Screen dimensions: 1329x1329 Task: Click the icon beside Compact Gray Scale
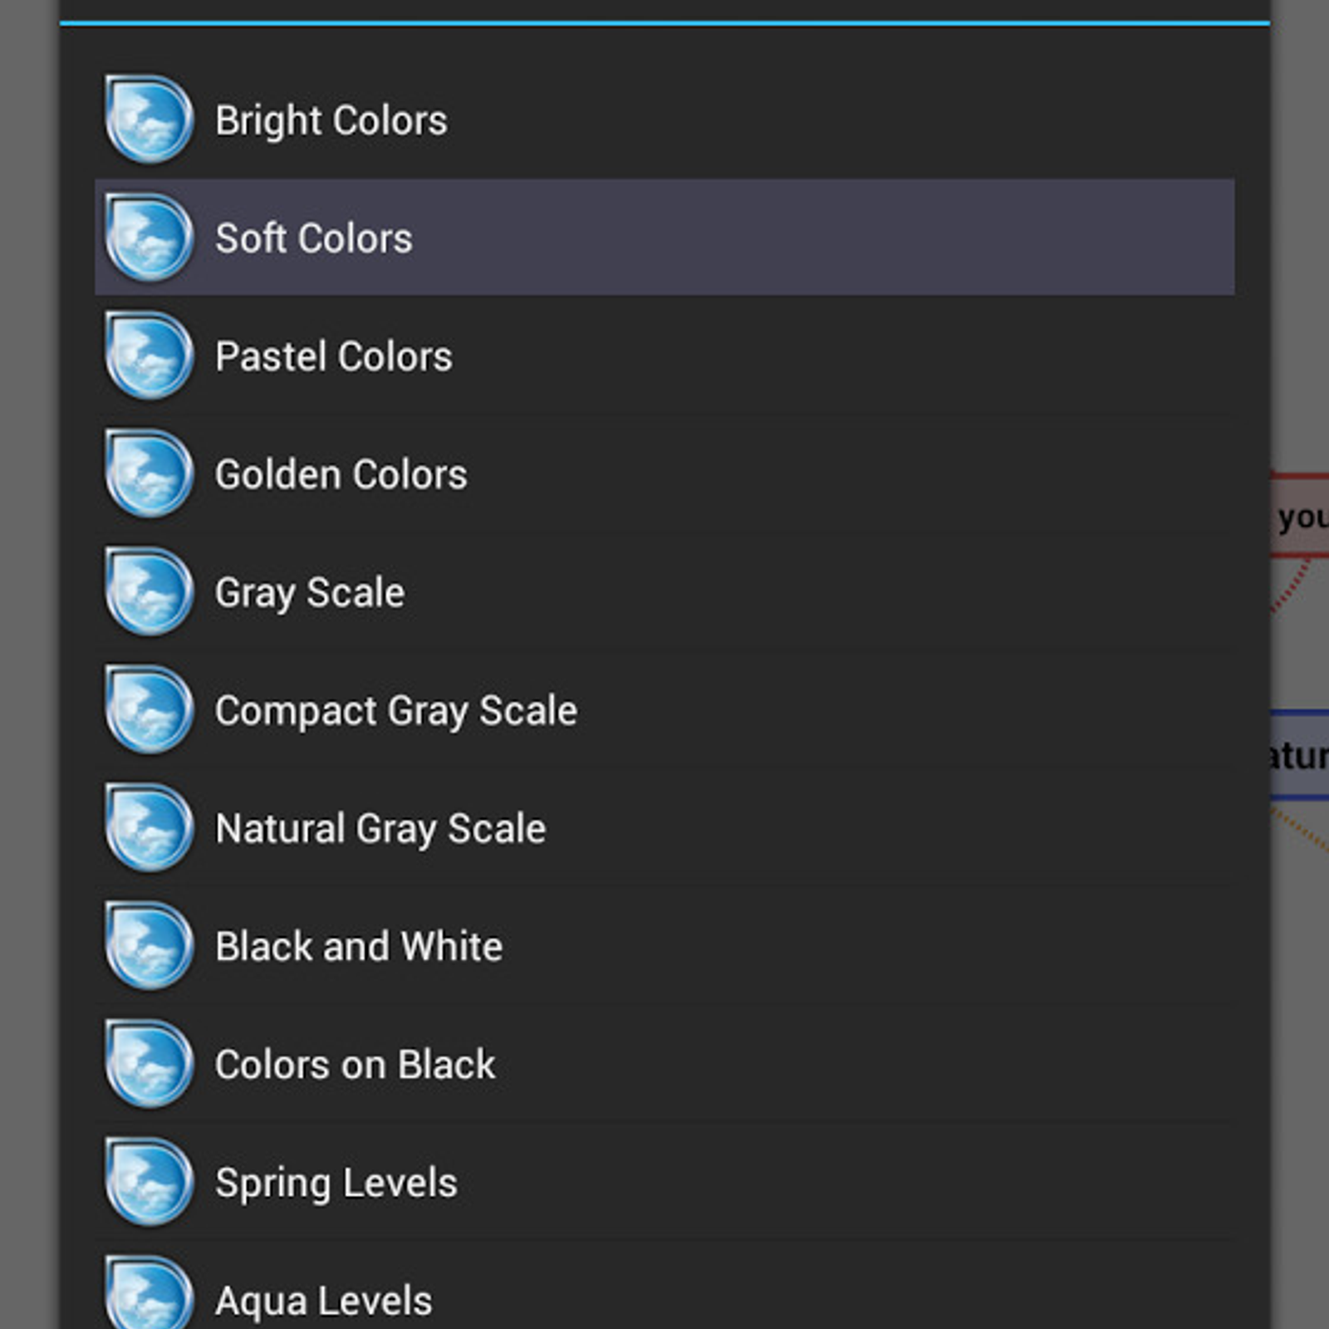150,709
